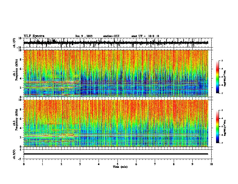Click the "-4" label on ch.1 color bar

[222, 69]
